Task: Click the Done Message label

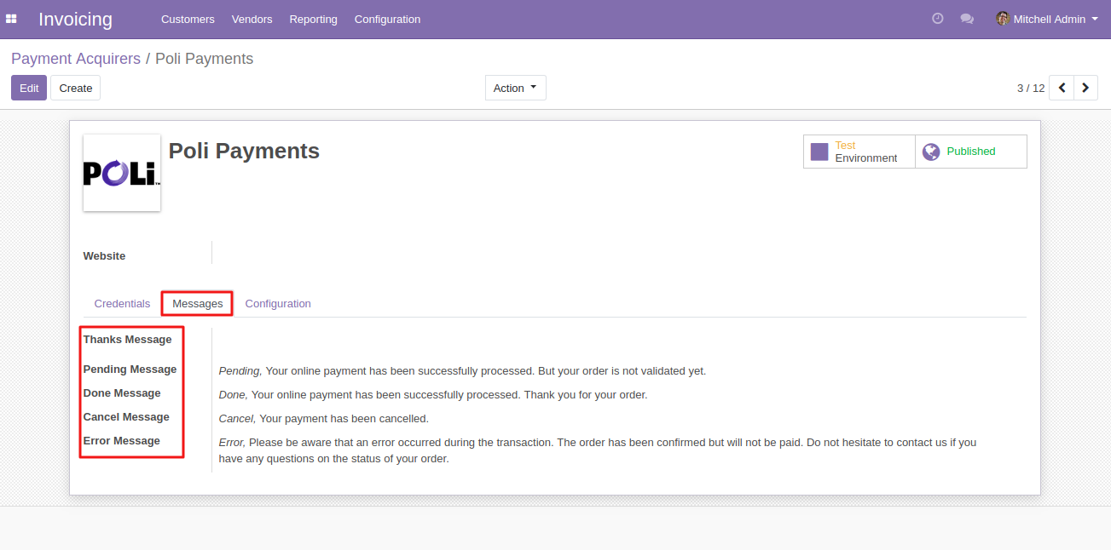Action: 122,392
